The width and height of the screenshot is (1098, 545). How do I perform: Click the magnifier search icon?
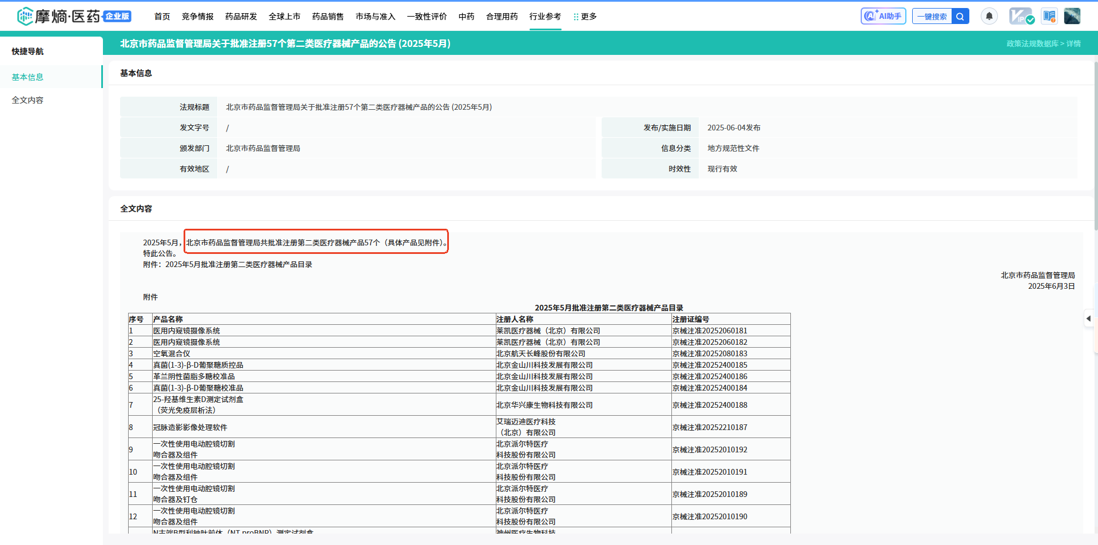(960, 17)
